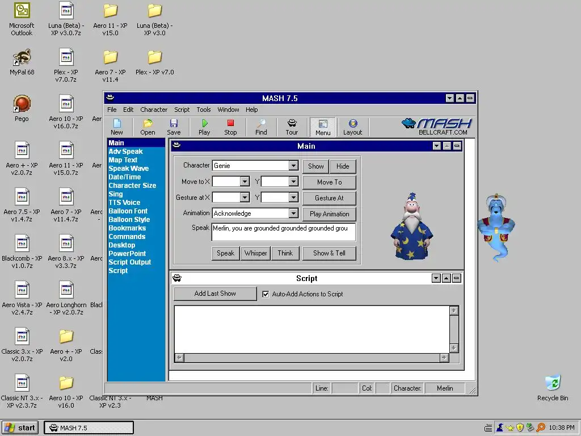581x436 pixels.
Task: Select the Aero 7 - XP v11.4 folder
Action: click(x=111, y=66)
